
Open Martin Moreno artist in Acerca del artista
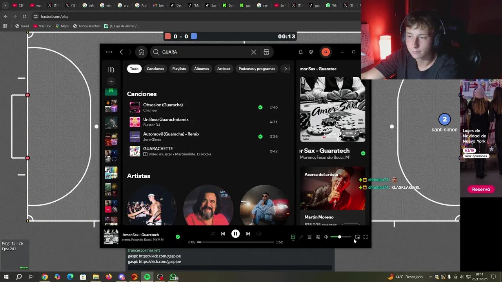point(319,217)
